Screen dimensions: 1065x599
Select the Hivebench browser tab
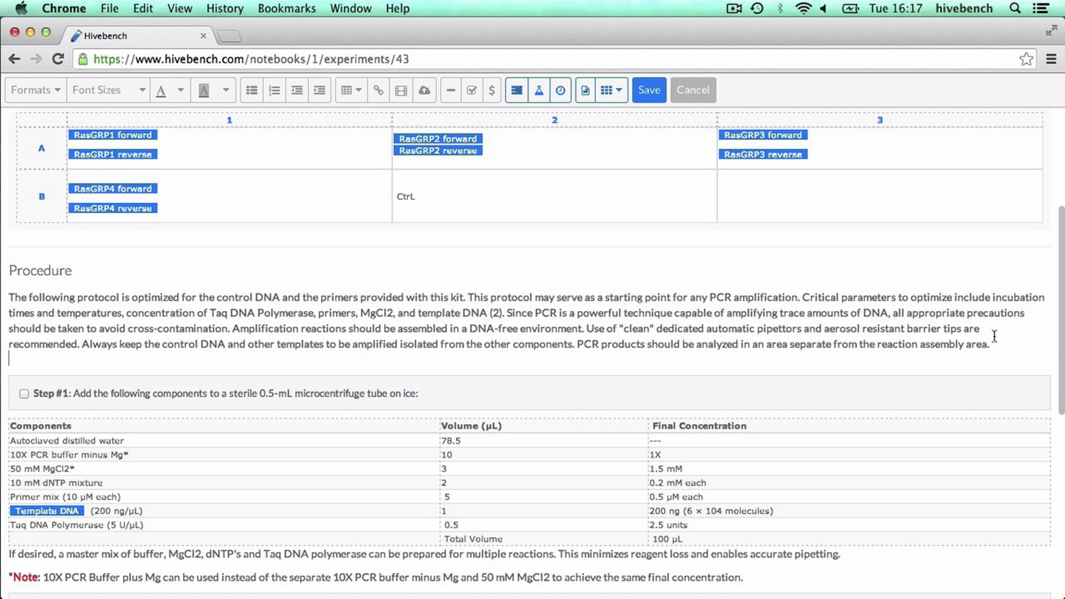(138, 35)
